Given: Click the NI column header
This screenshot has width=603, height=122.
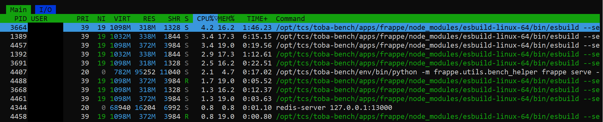Looking at the screenshot, I should point(101,18).
